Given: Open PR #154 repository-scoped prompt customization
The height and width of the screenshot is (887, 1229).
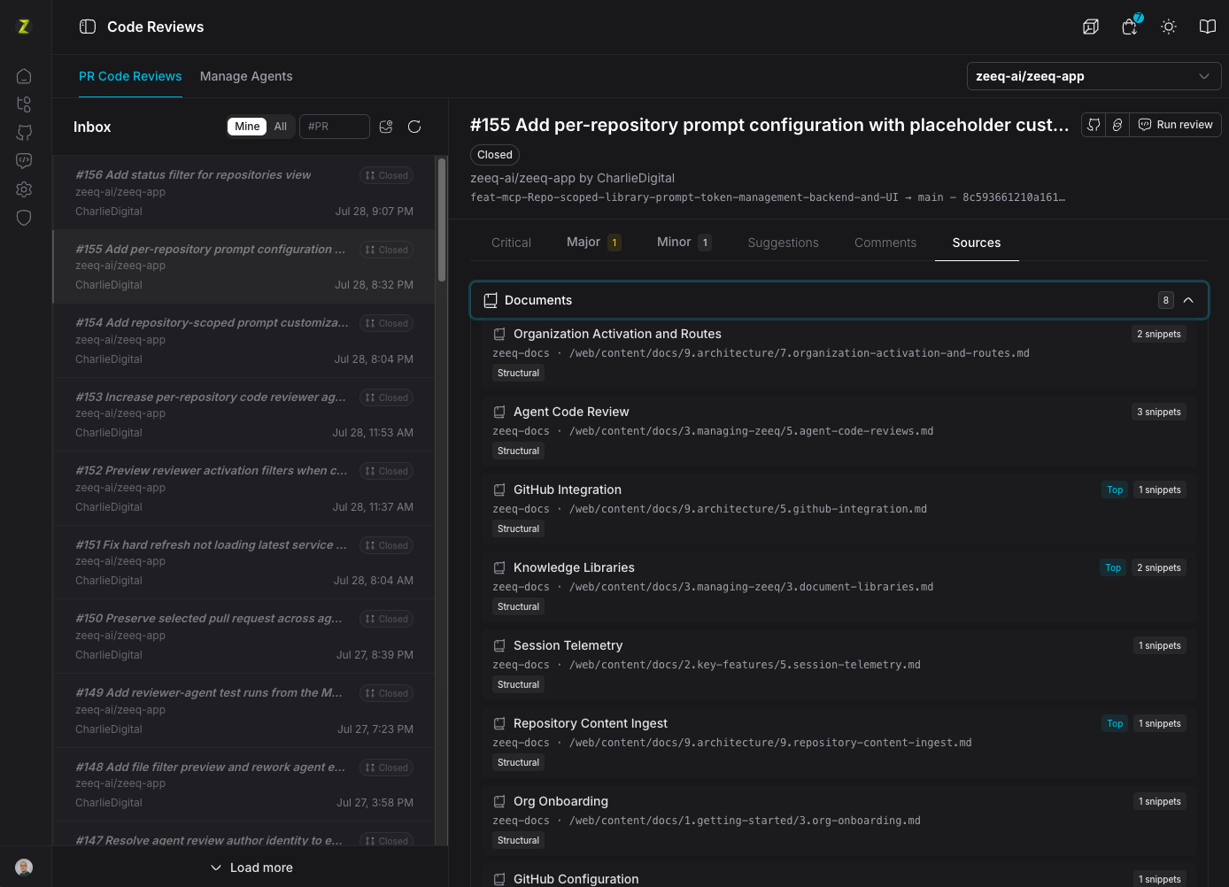Looking at the screenshot, I should click(x=244, y=341).
